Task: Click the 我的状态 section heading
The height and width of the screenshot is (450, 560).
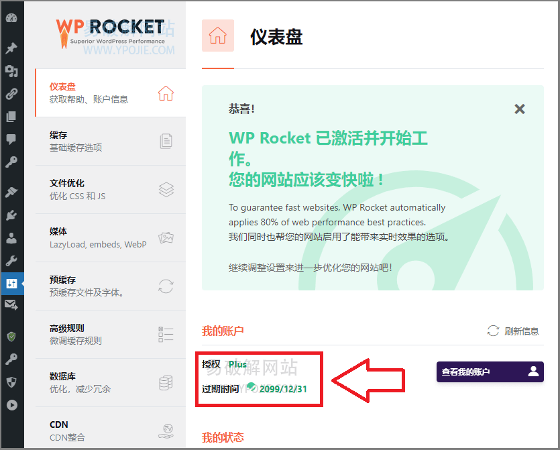Action: point(223,437)
